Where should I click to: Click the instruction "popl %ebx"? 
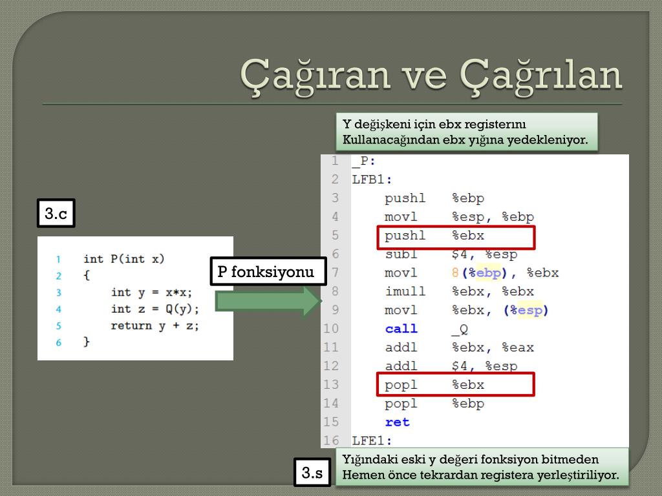pyautogui.click(x=434, y=385)
